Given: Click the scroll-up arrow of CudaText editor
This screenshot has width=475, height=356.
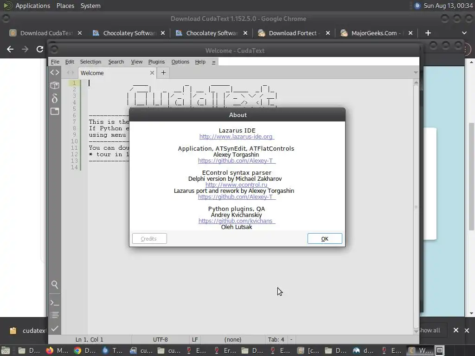Looking at the screenshot, I should pyautogui.click(x=416, y=83).
